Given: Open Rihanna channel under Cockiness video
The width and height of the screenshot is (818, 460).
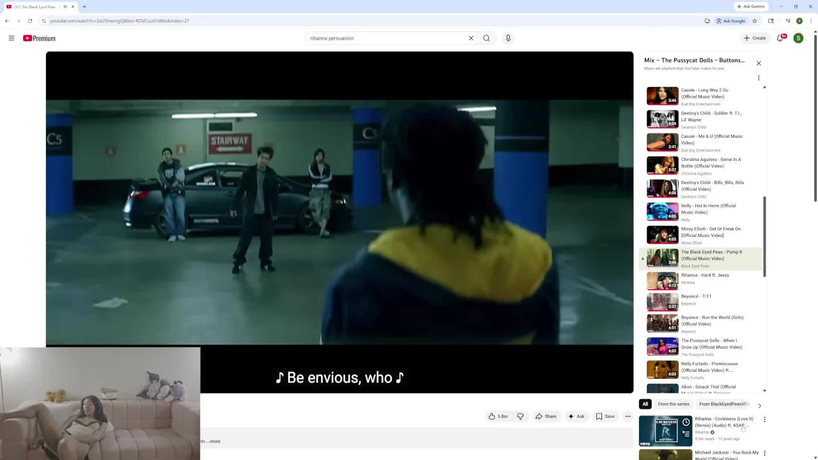Looking at the screenshot, I should 702,433.
